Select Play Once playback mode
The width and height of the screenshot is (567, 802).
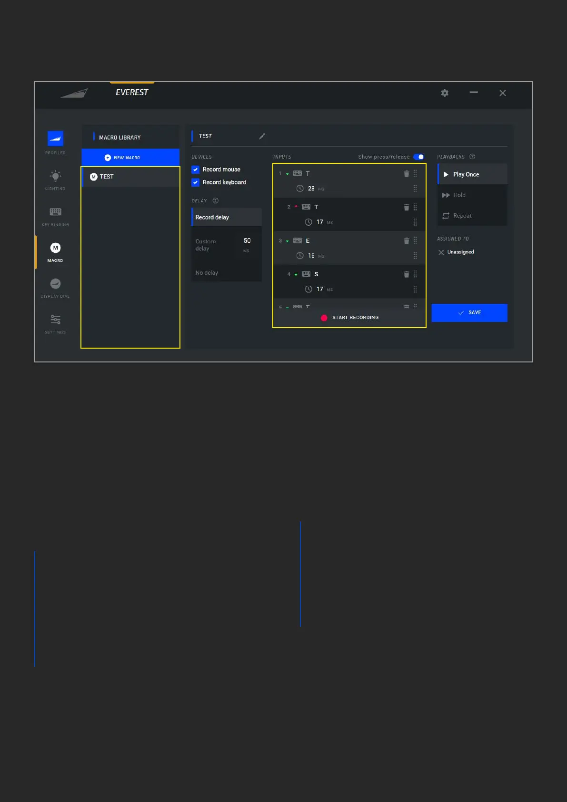(x=472, y=174)
